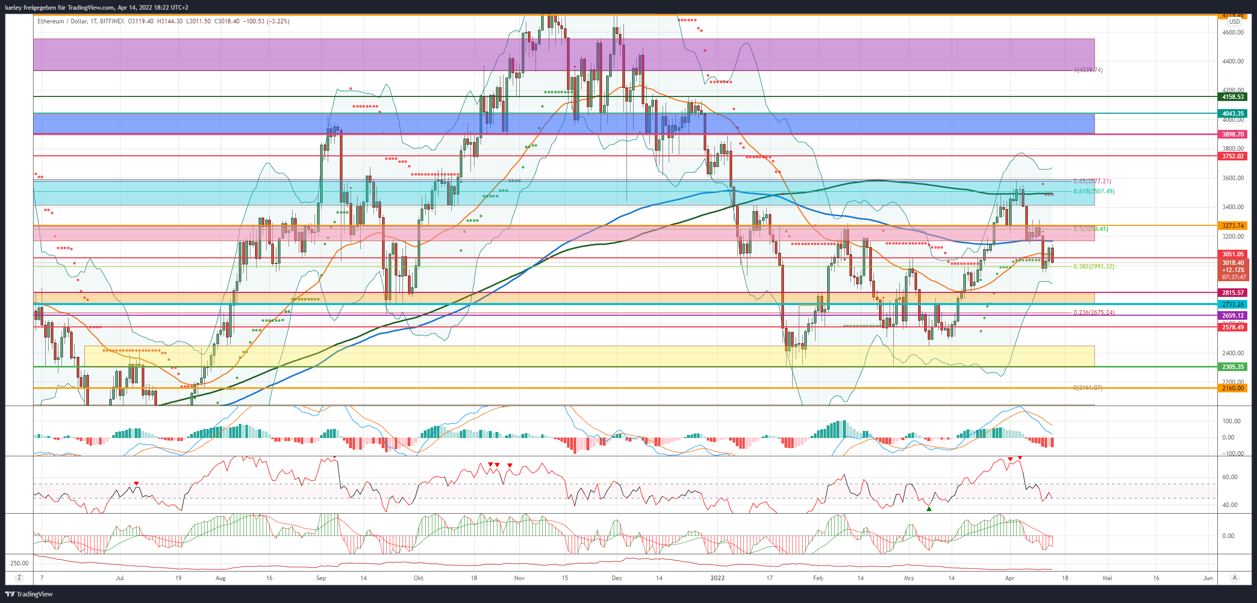Select the crimson 2815.57 price label
1257x603 pixels.
[1233, 293]
